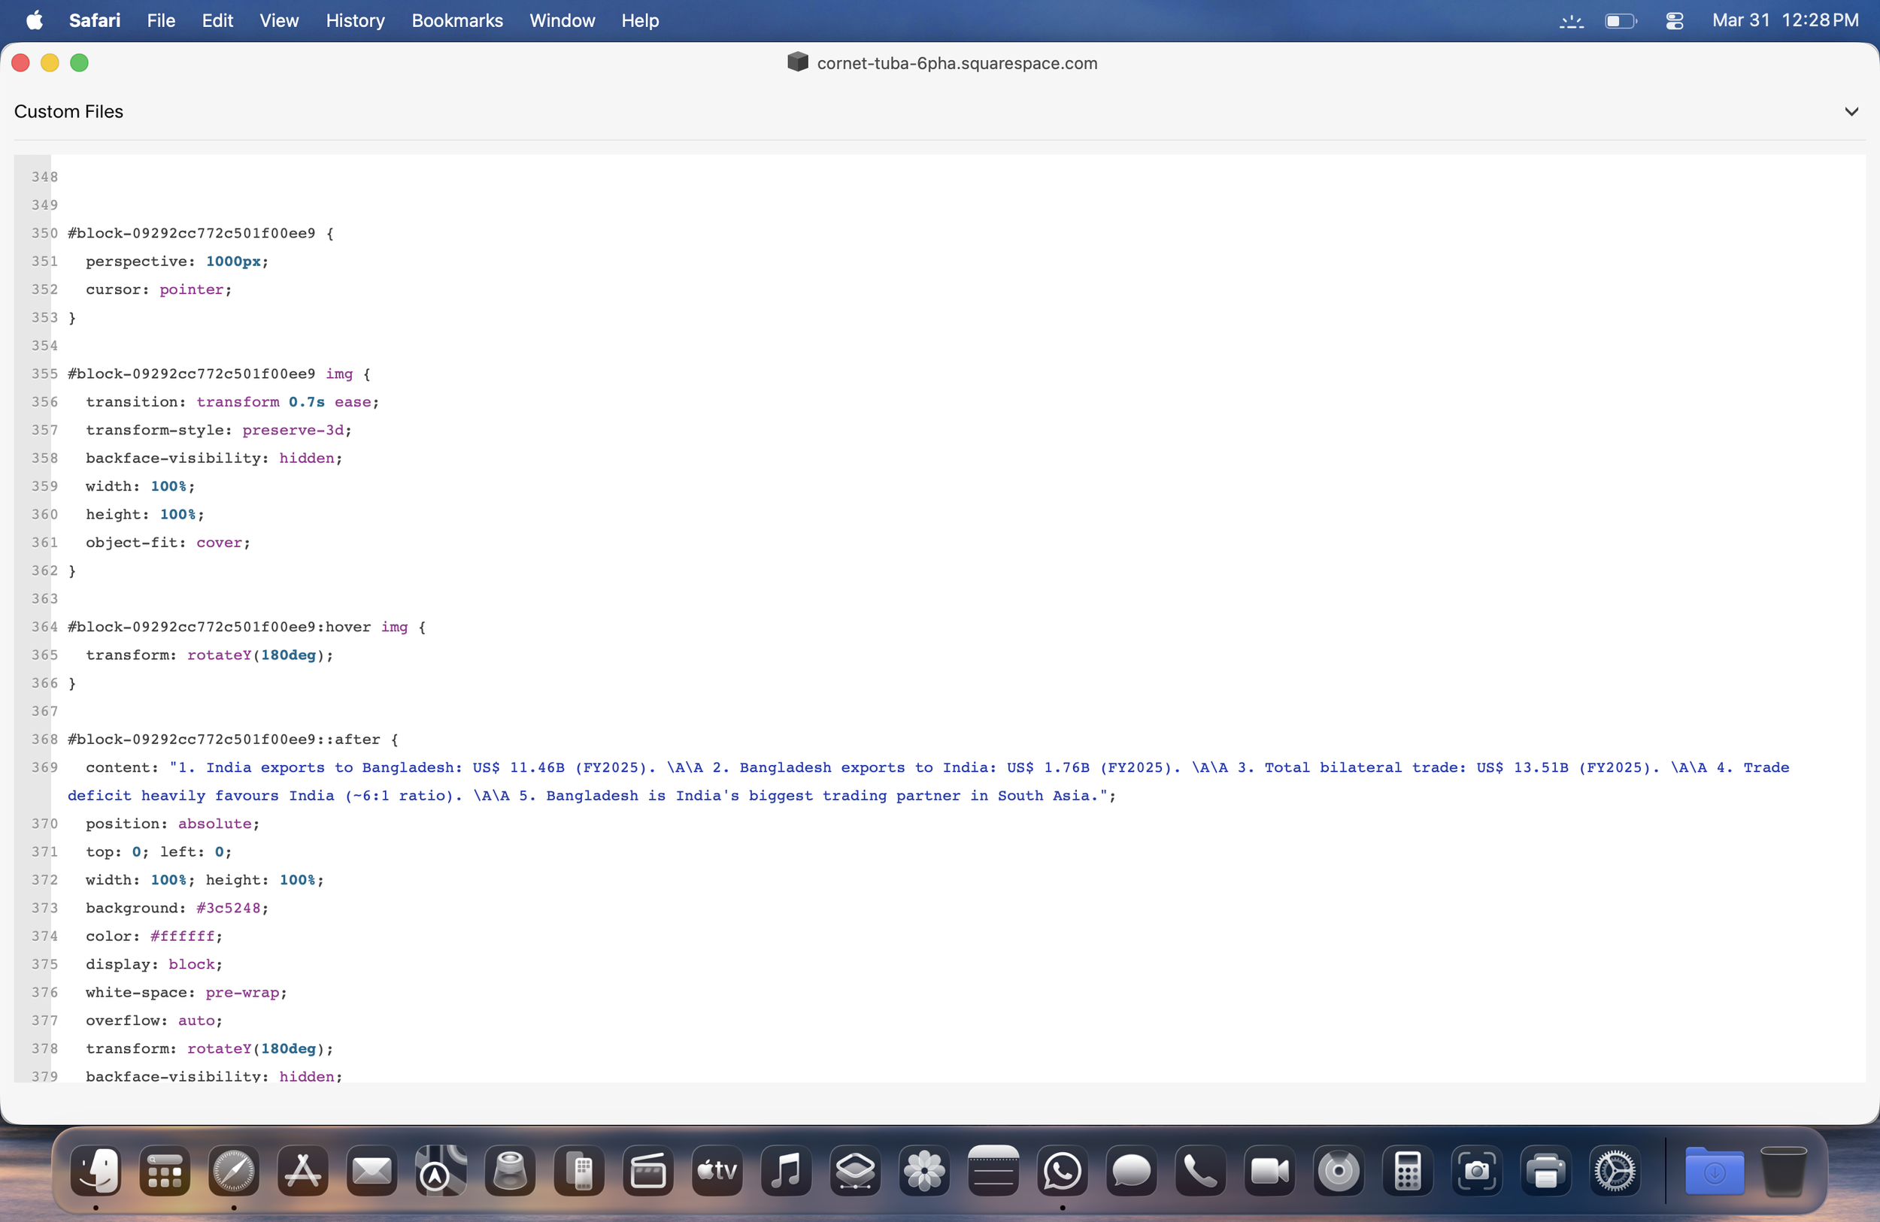
Task: Launch Calculator from the Dock
Action: point(1407,1172)
